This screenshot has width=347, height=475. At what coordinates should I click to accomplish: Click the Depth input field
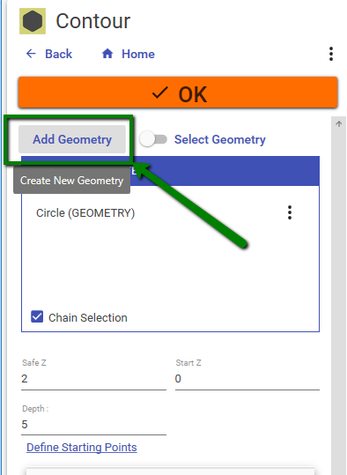click(x=94, y=425)
